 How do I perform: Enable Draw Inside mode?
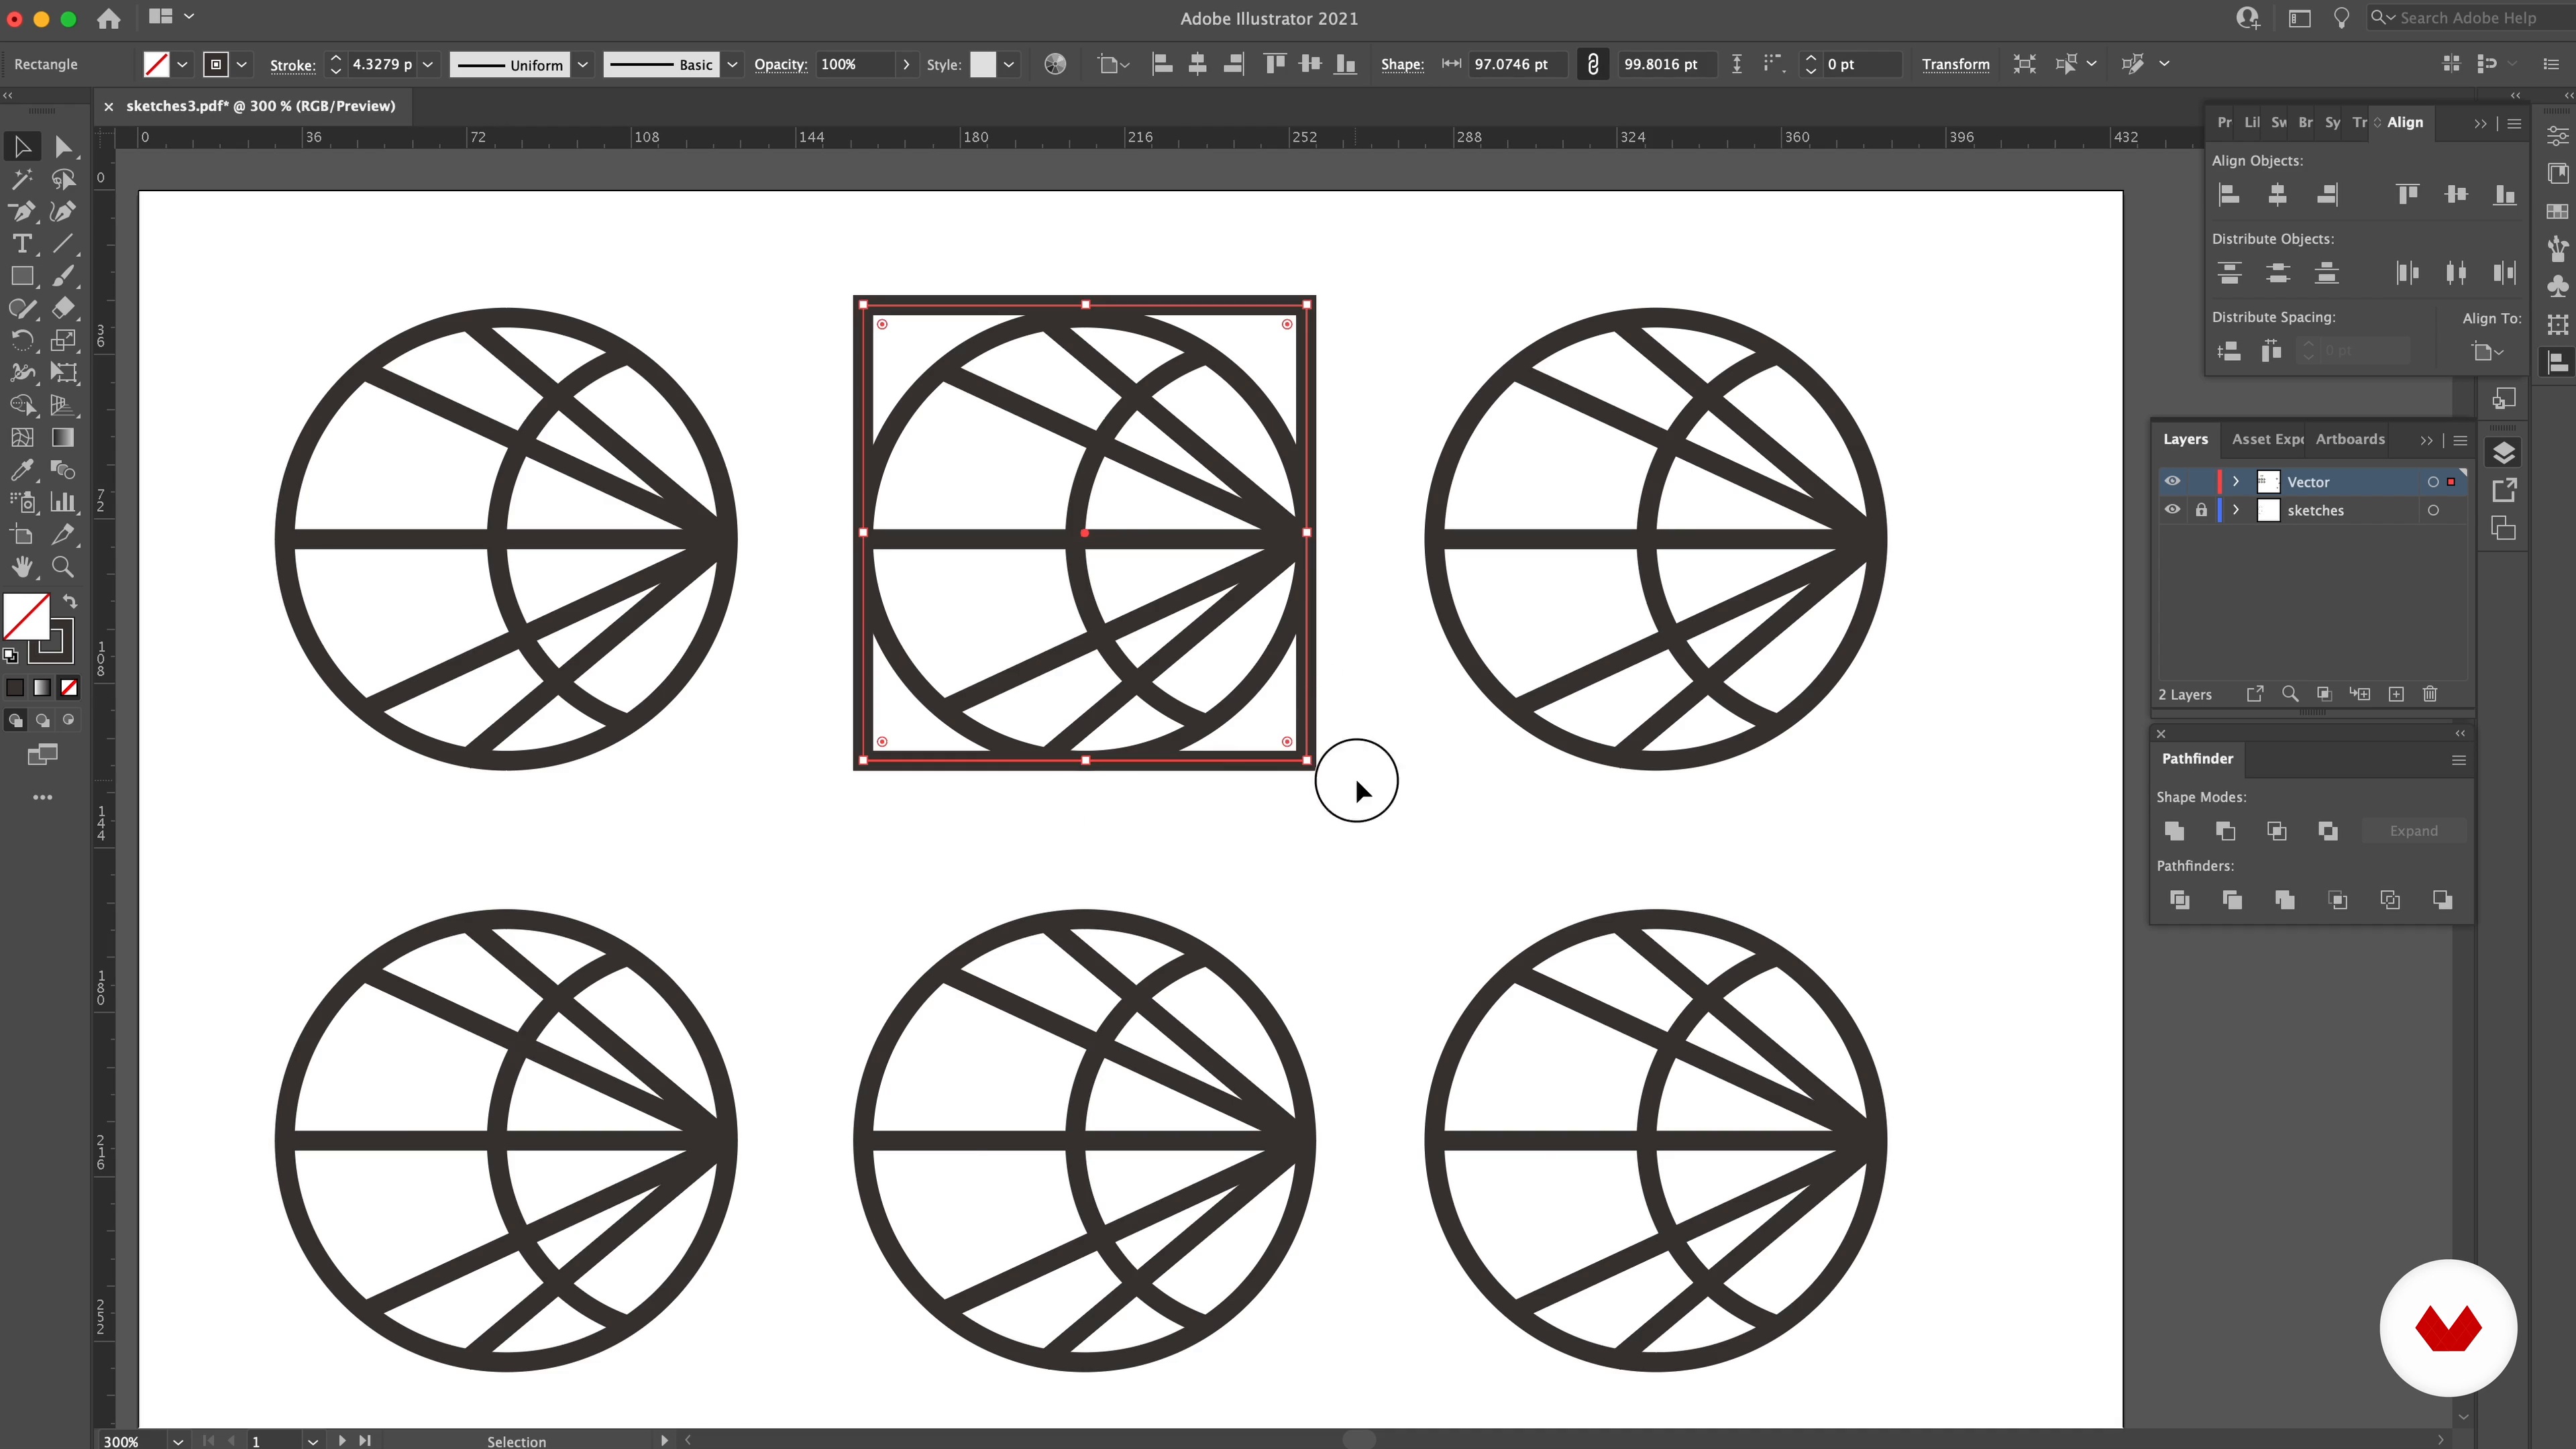(x=68, y=720)
